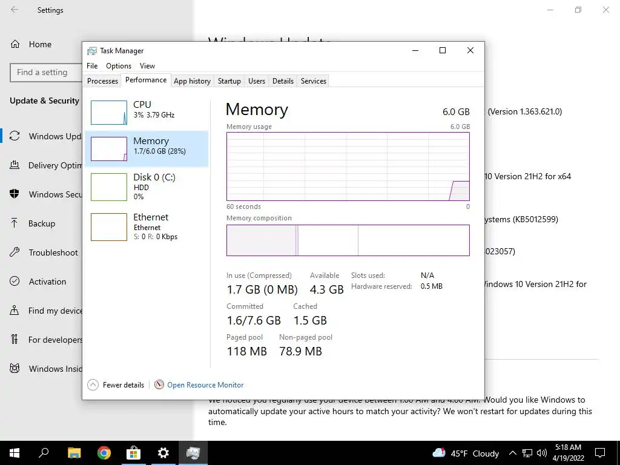Switch to the App history tab
This screenshot has height=465, width=620.
pos(192,81)
